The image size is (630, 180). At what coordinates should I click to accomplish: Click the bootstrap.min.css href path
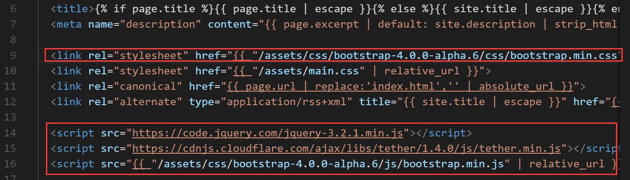pyautogui.click(x=437, y=55)
